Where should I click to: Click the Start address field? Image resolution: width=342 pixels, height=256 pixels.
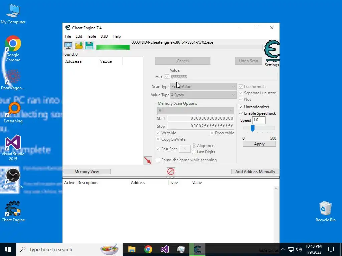(x=201, y=118)
